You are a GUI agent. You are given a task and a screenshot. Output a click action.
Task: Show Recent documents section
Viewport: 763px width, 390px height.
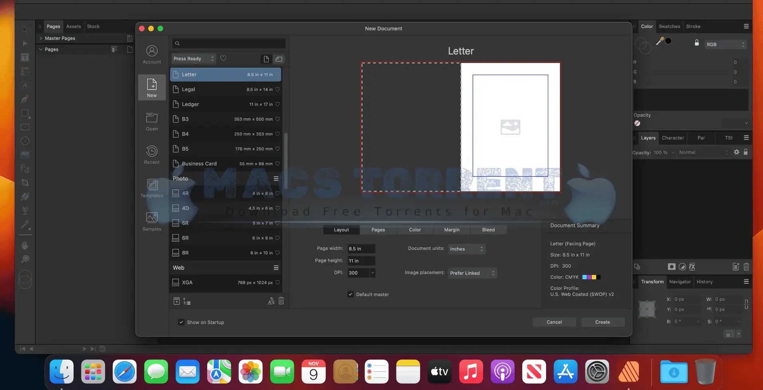[x=152, y=155]
